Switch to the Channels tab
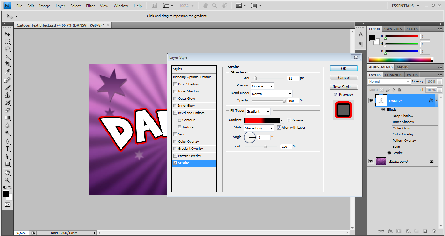 (x=393, y=75)
